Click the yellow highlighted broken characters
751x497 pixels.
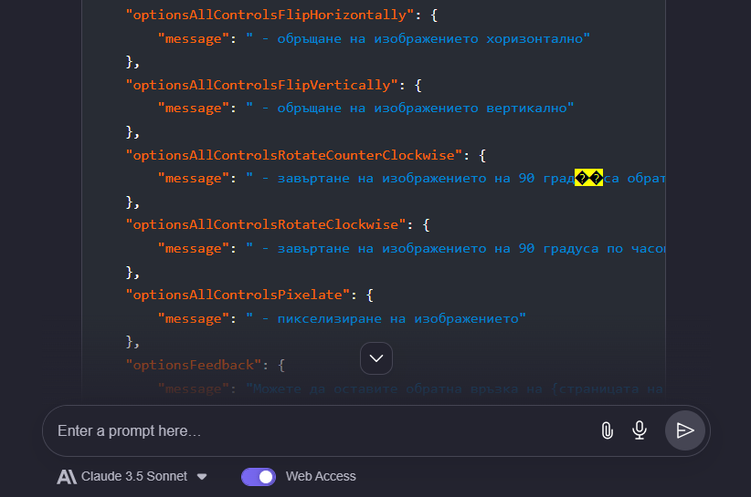[x=588, y=179]
